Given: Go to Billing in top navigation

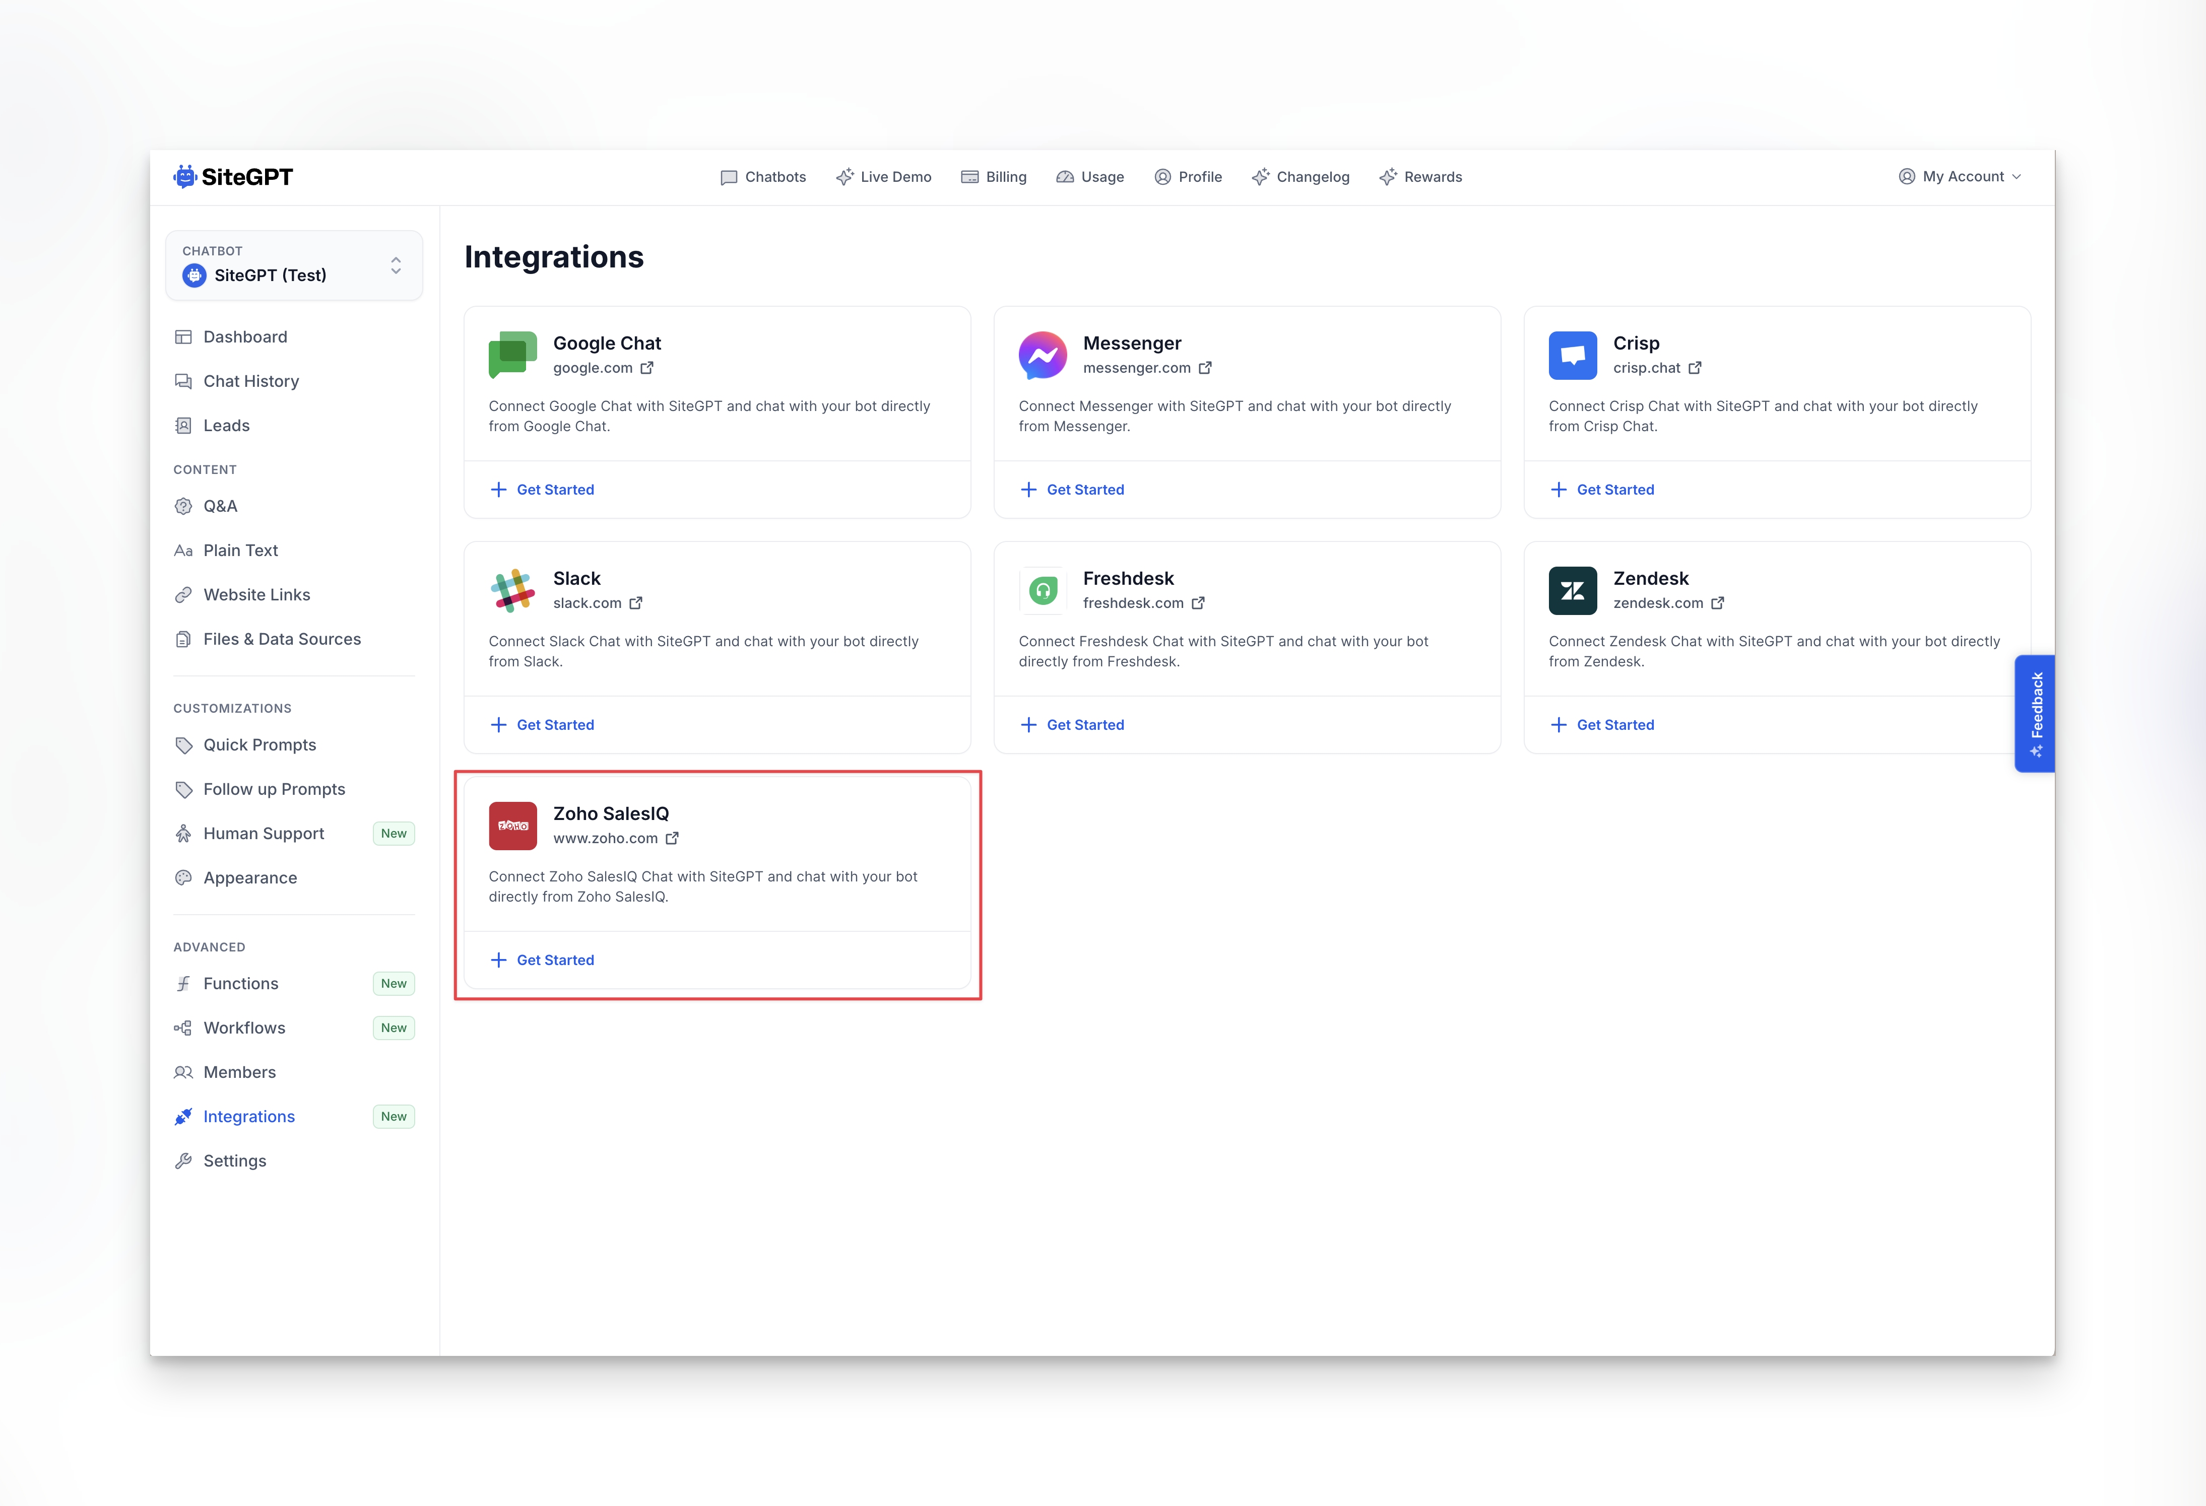Looking at the screenshot, I should (x=994, y=177).
